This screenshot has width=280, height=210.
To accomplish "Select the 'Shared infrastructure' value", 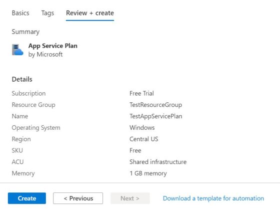I will (x=158, y=162).
